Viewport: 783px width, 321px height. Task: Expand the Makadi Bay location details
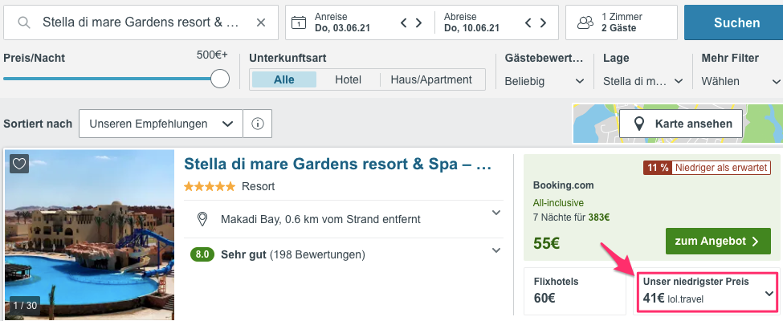495,213
